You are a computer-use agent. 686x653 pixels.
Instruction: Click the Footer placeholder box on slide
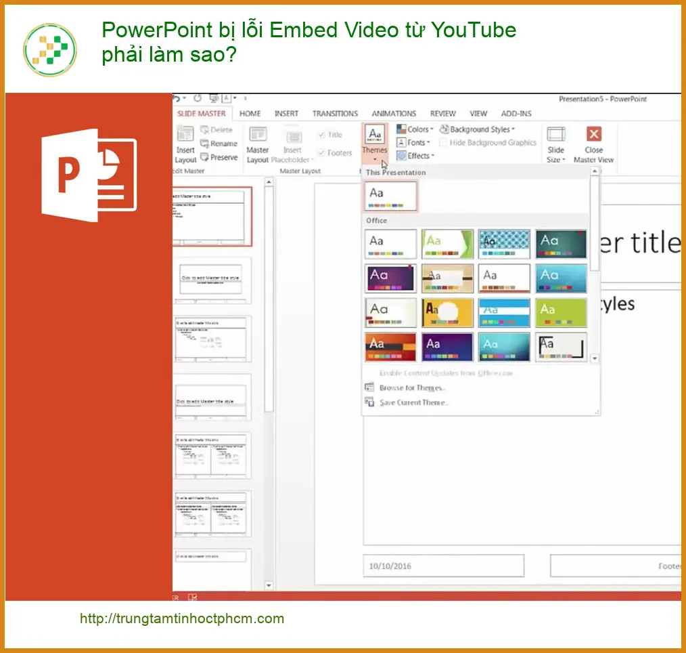(616, 566)
